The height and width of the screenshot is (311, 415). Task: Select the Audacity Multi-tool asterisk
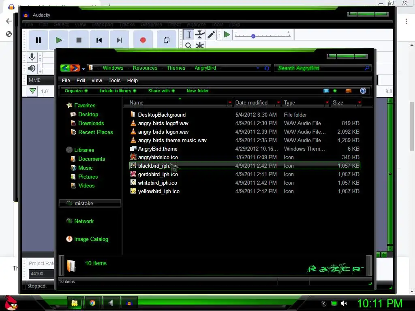pyautogui.click(x=200, y=45)
